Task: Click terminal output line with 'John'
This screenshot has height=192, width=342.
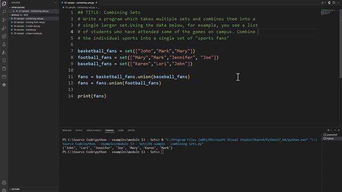Action: coord(117,148)
